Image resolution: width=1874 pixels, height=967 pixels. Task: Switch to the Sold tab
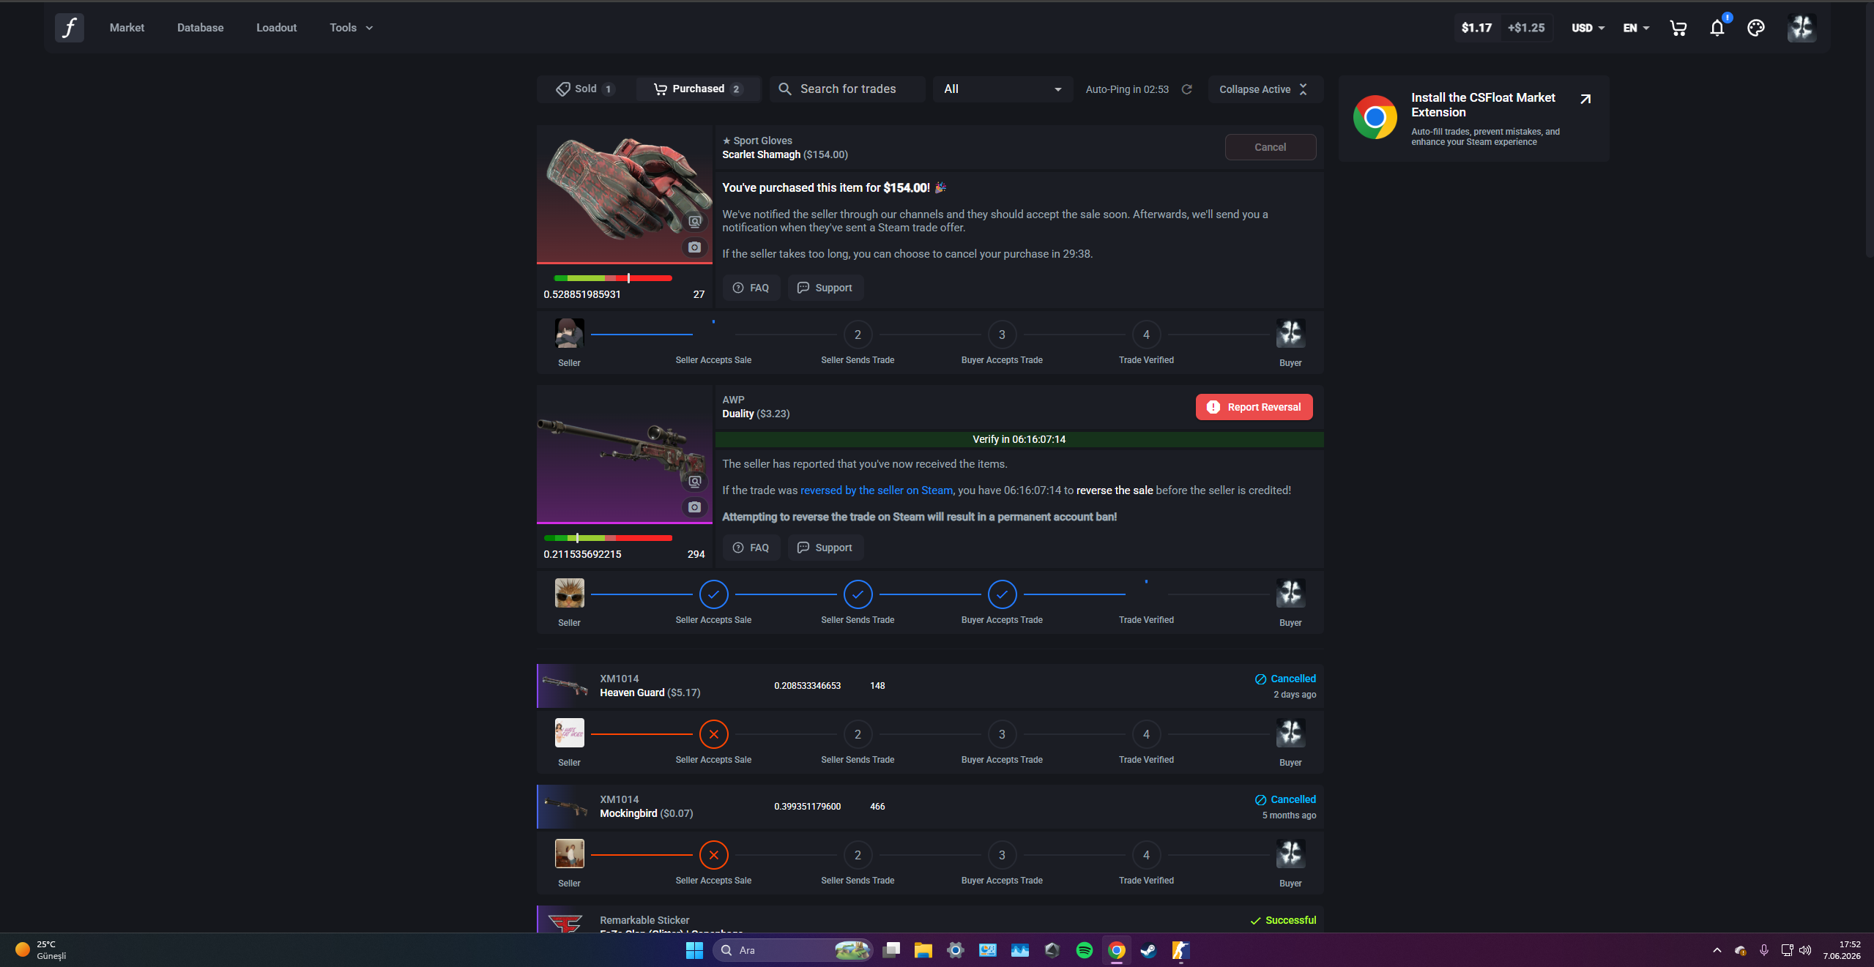click(585, 89)
